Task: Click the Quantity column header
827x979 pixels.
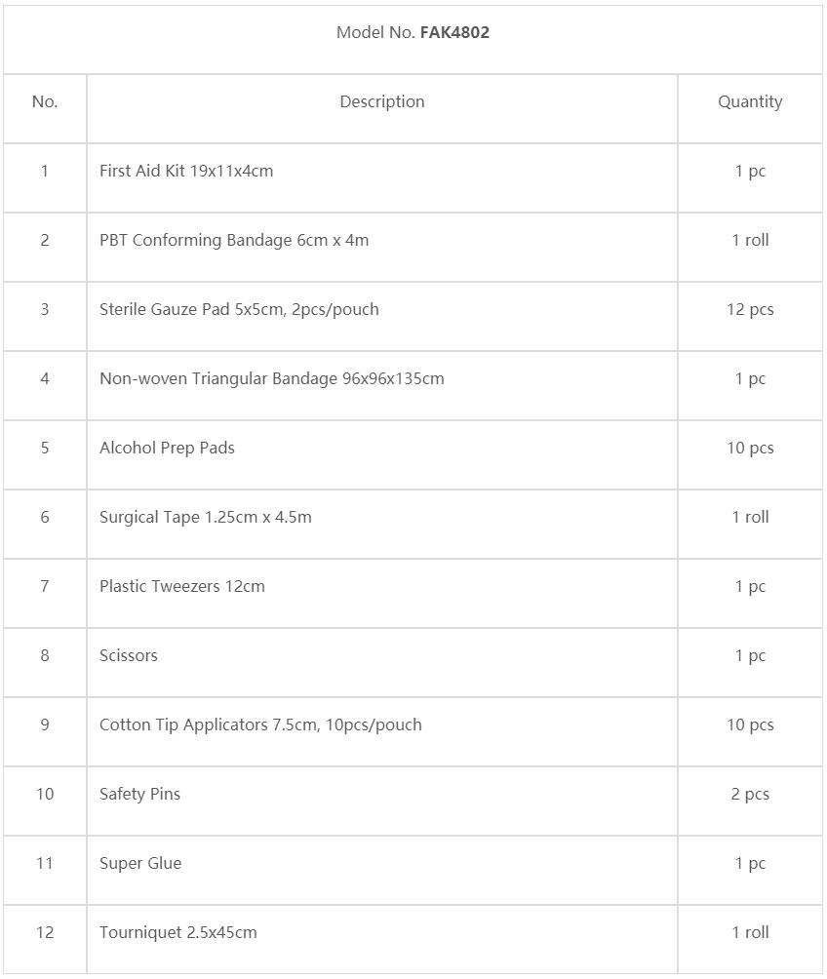Action: [750, 101]
